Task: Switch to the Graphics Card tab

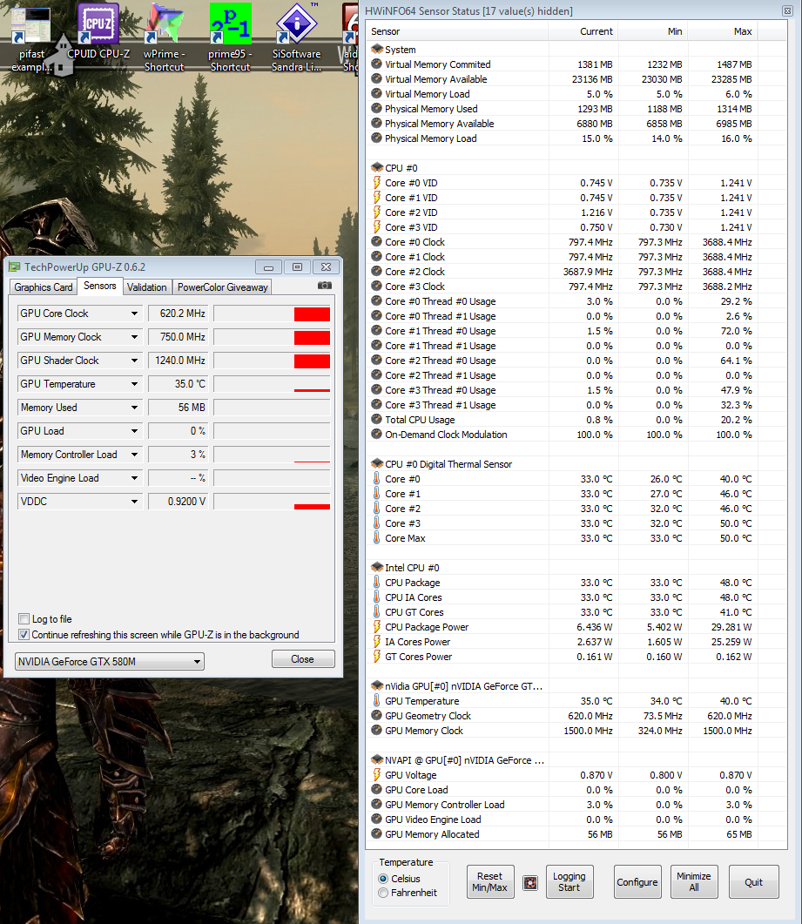Action: [x=44, y=287]
